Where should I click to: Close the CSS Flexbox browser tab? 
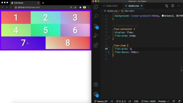pos(38,3)
